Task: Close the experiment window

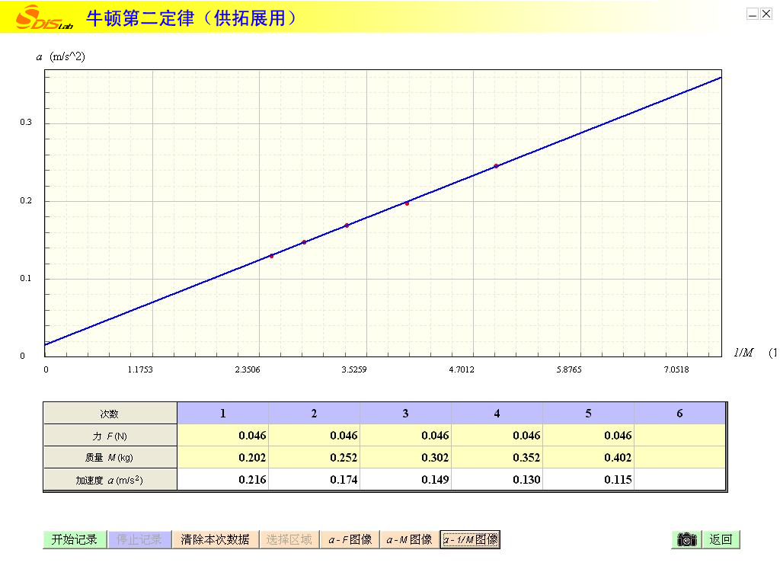Action: pyautogui.click(x=765, y=14)
